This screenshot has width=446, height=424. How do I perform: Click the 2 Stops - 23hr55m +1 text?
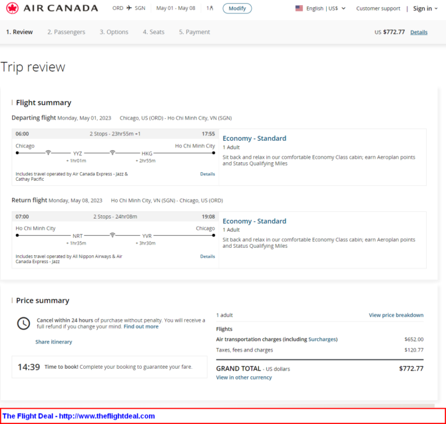(x=115, y=134)
